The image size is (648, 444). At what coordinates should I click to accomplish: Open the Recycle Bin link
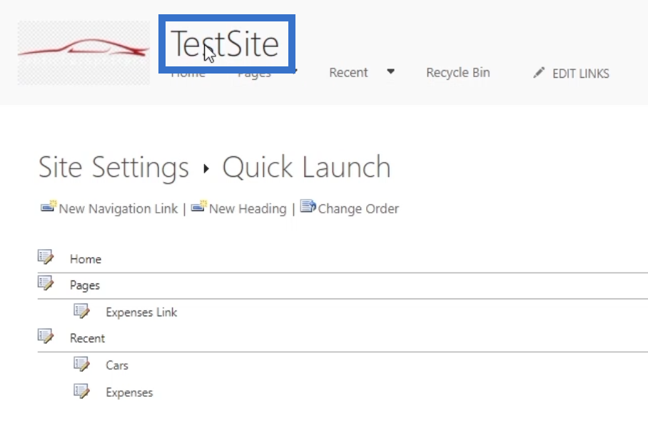pyautogui.click(x=458, y=72)
